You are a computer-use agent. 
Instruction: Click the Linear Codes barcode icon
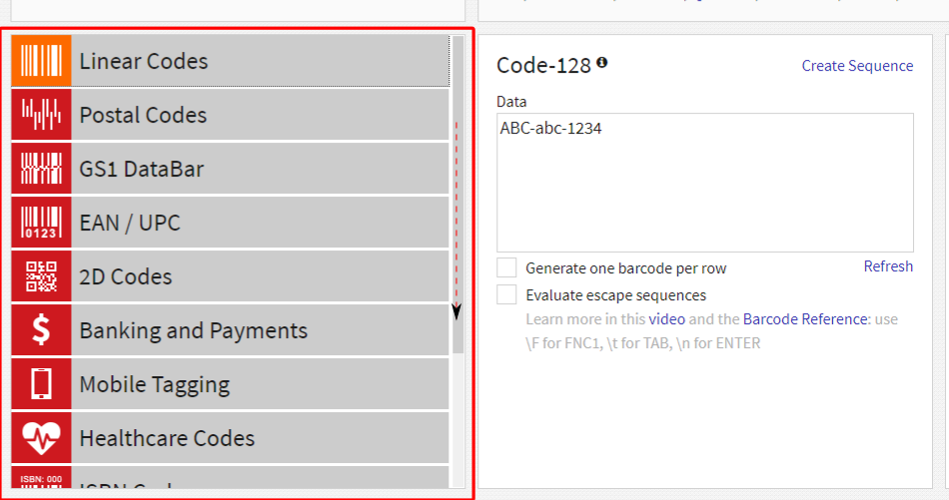[41, 61]
